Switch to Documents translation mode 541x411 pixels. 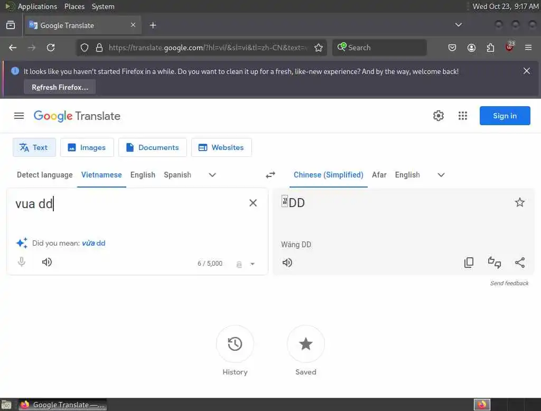tap(153, 147)
